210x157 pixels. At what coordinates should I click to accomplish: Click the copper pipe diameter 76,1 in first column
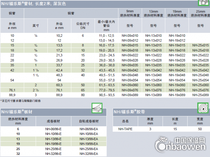tap(12, 90)
